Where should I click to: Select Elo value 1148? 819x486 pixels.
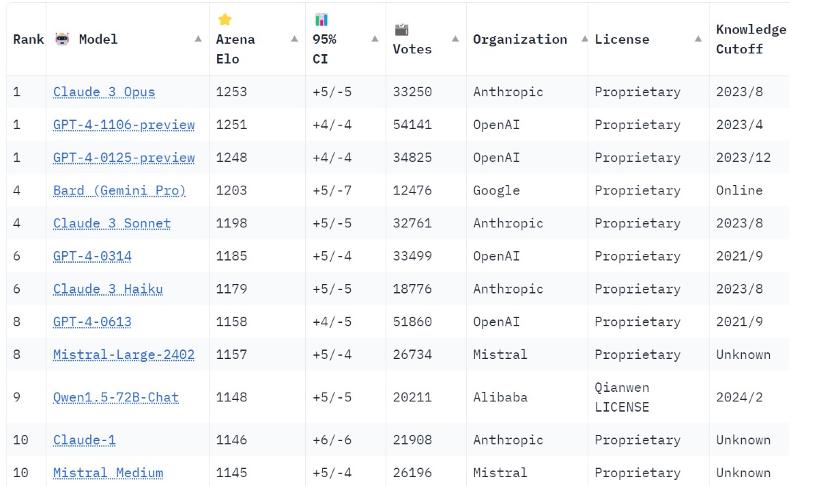(231, 397)
